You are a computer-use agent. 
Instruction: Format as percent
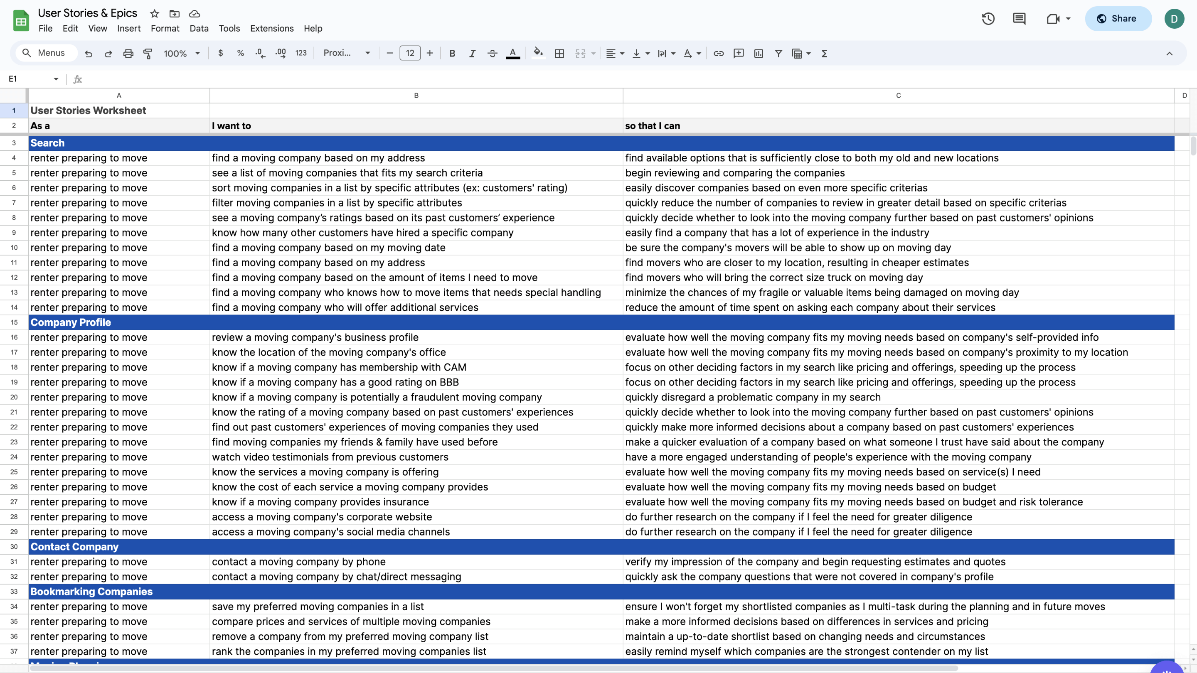pos(240,54)
